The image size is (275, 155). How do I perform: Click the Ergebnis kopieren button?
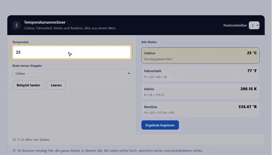click(160, 125)
